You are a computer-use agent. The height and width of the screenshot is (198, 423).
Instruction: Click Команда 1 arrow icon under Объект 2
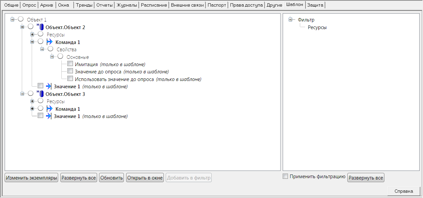[x=50, y=42]
